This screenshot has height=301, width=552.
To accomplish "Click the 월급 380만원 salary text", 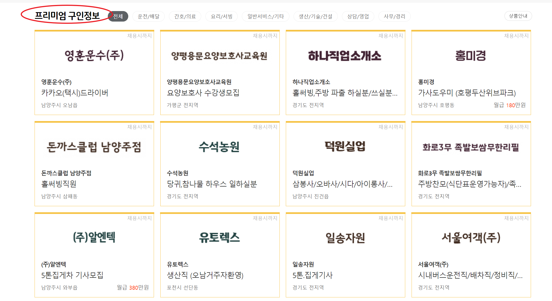I will click(x=133, y=288).
